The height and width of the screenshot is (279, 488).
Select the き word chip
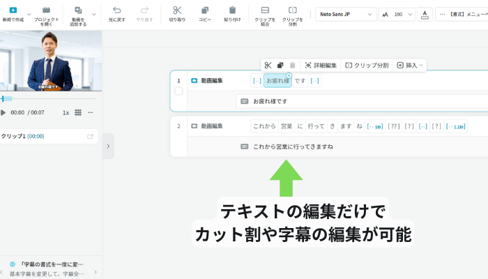(333, 126)
